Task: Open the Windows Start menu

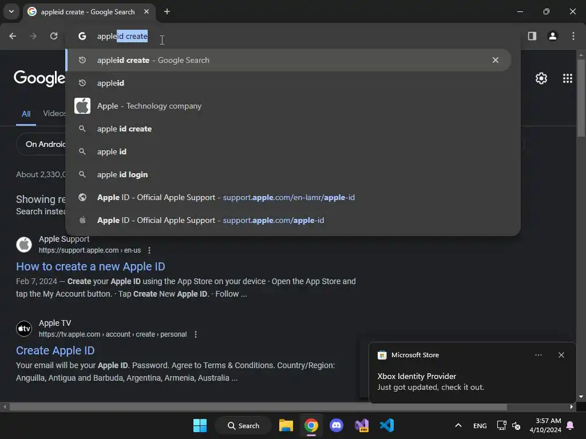Action: click(x=200, y=425)
